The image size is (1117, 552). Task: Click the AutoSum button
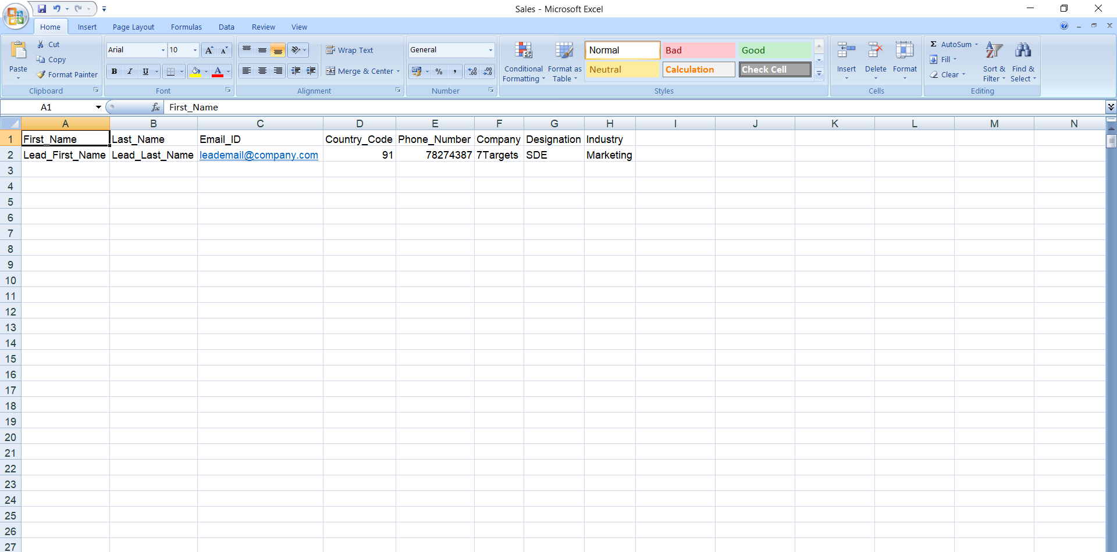[951, 44]
